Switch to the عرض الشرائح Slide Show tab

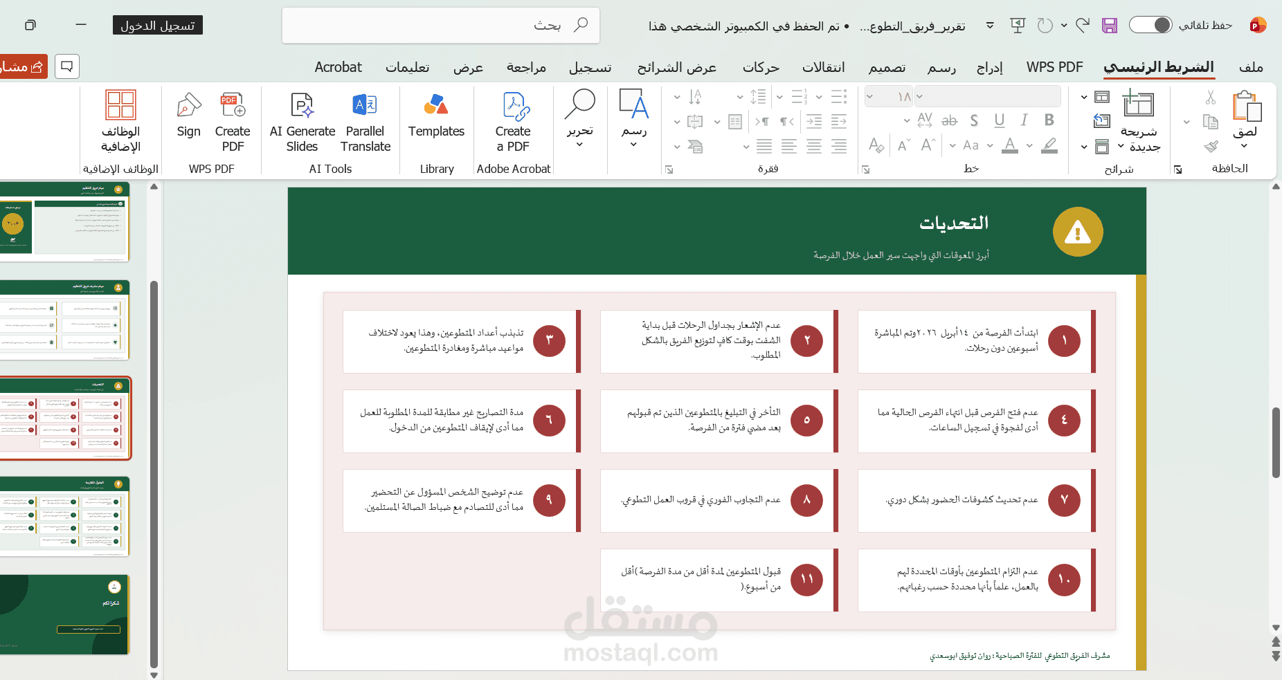(677, 66)
